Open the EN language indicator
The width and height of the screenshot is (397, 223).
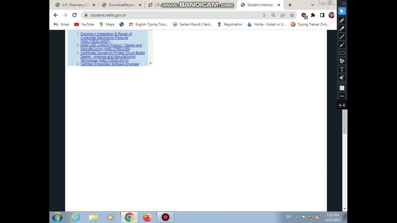289,217
